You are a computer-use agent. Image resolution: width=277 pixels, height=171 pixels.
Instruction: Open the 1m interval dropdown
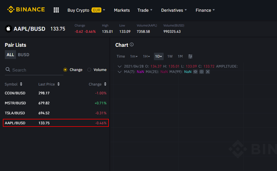pyautogui.click(x=134, y=56)
